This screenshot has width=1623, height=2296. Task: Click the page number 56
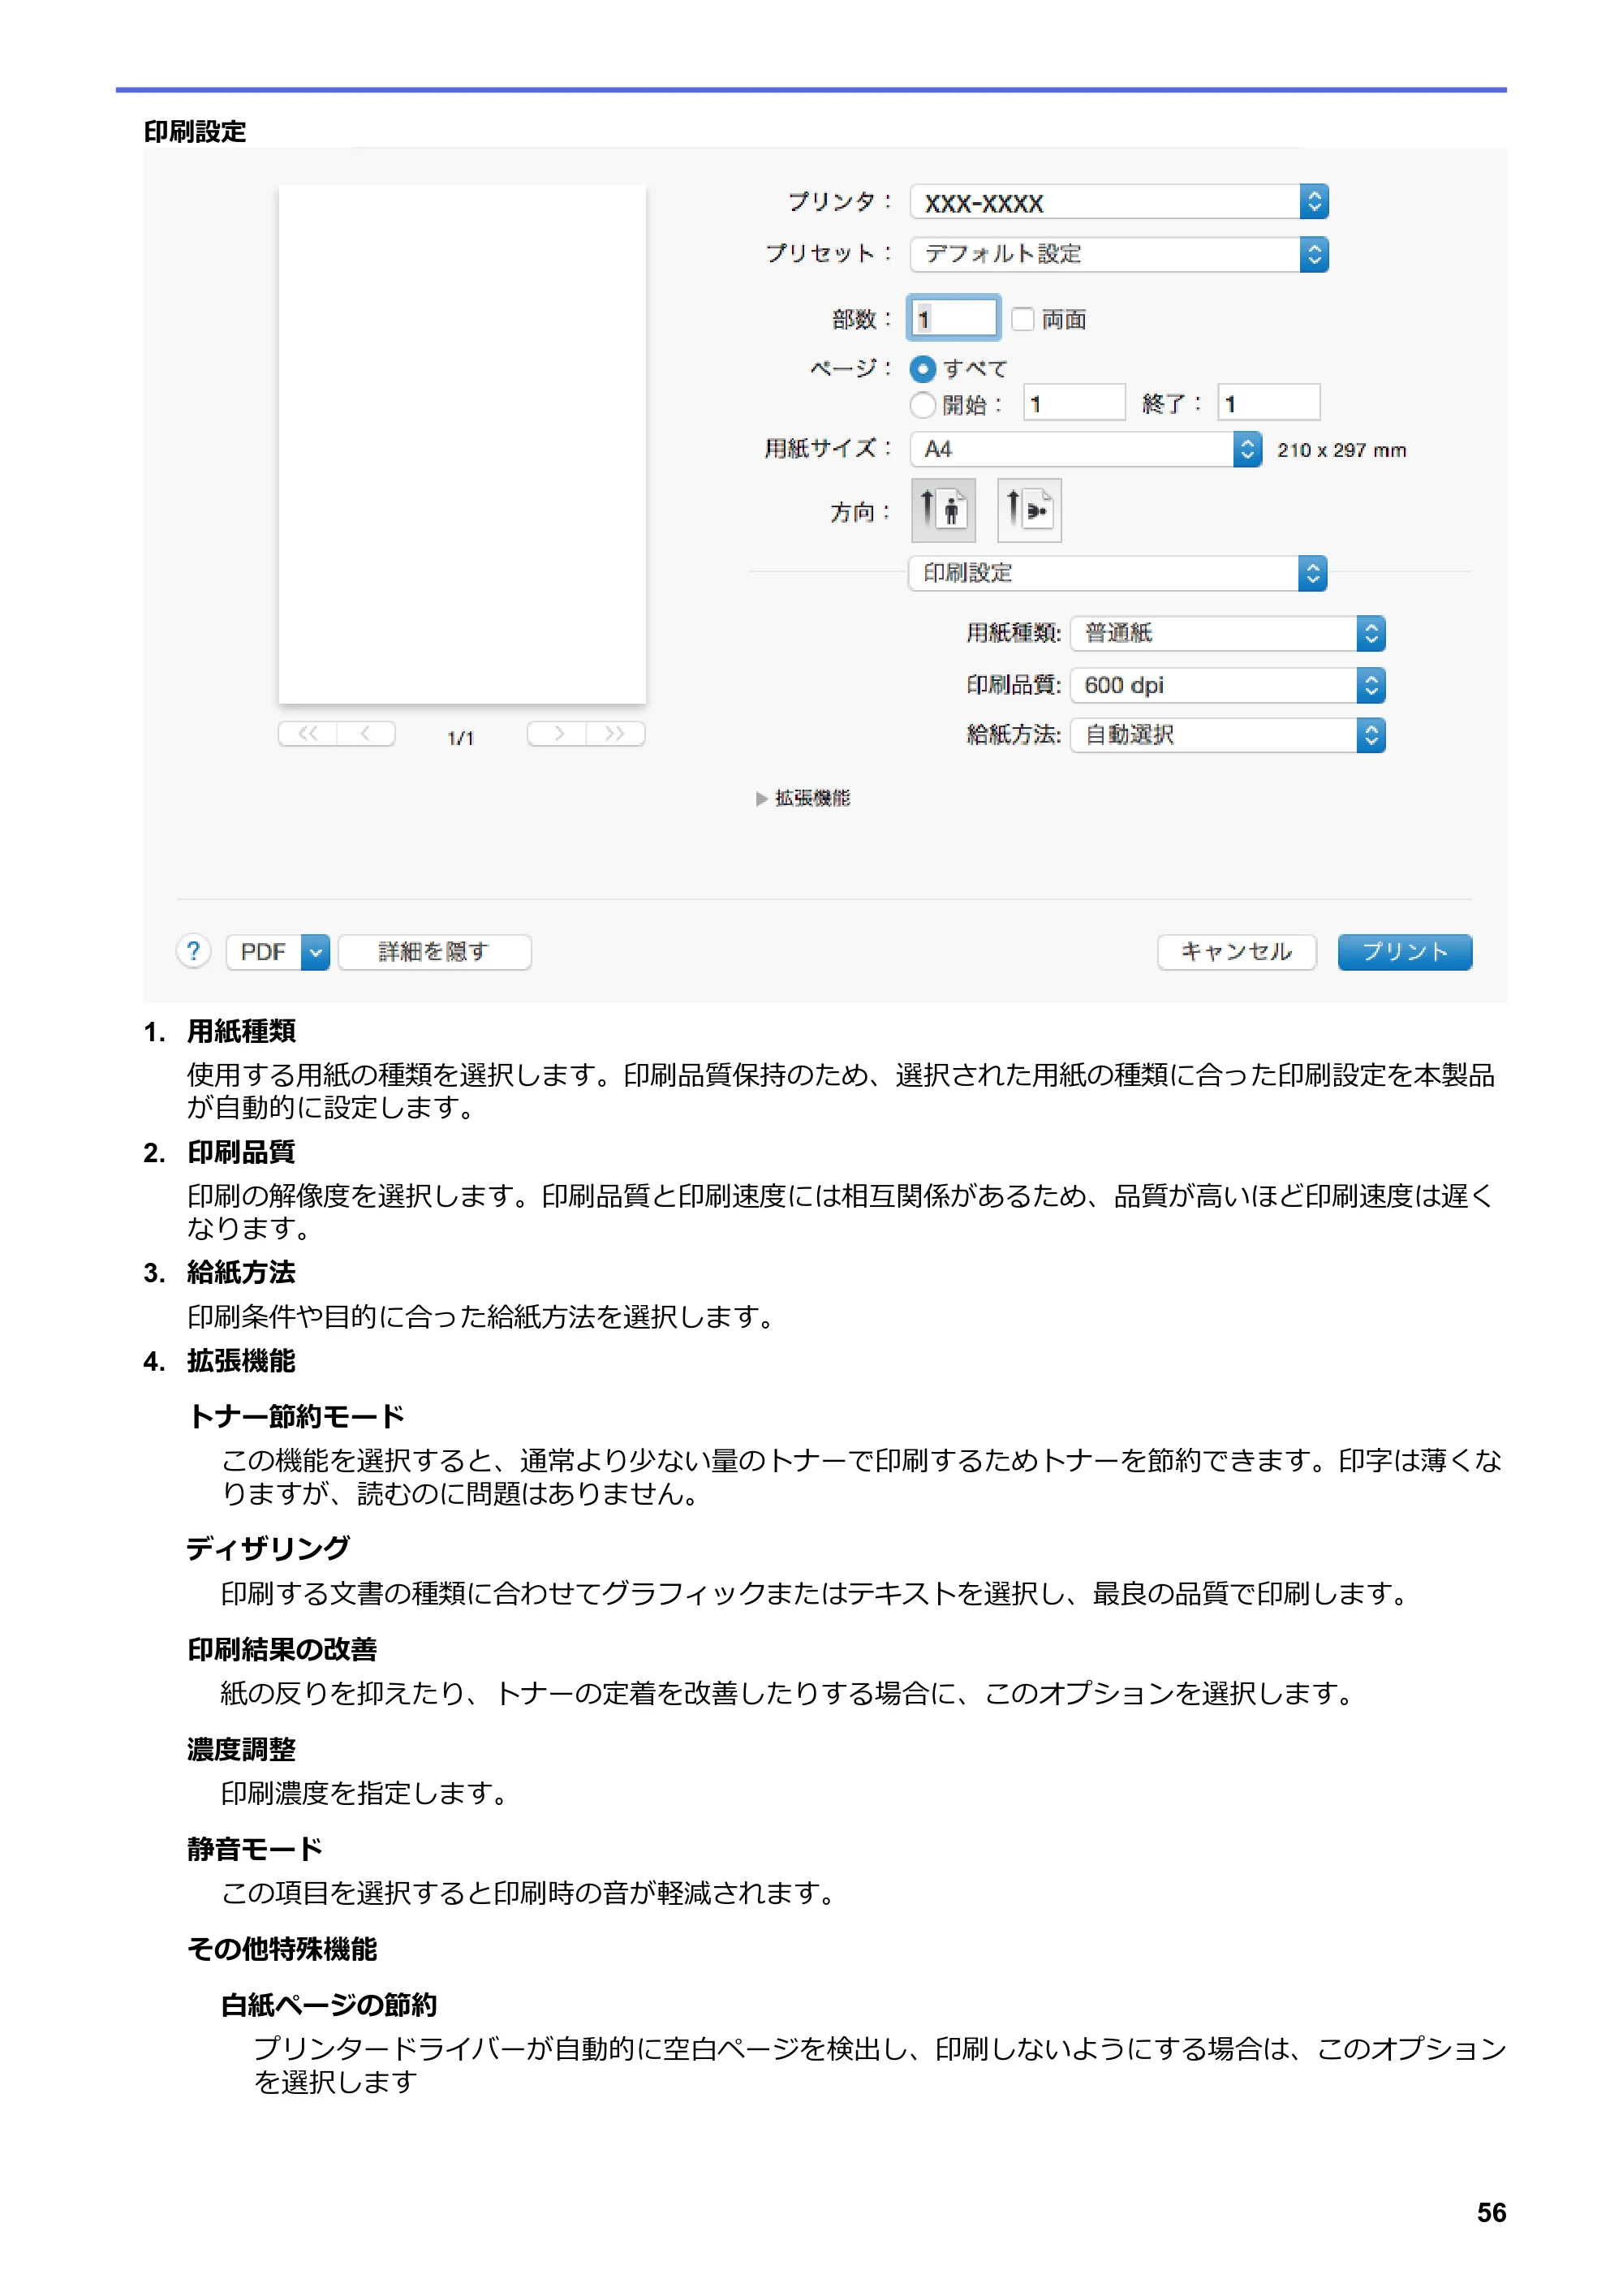tap(1491, 2212)
